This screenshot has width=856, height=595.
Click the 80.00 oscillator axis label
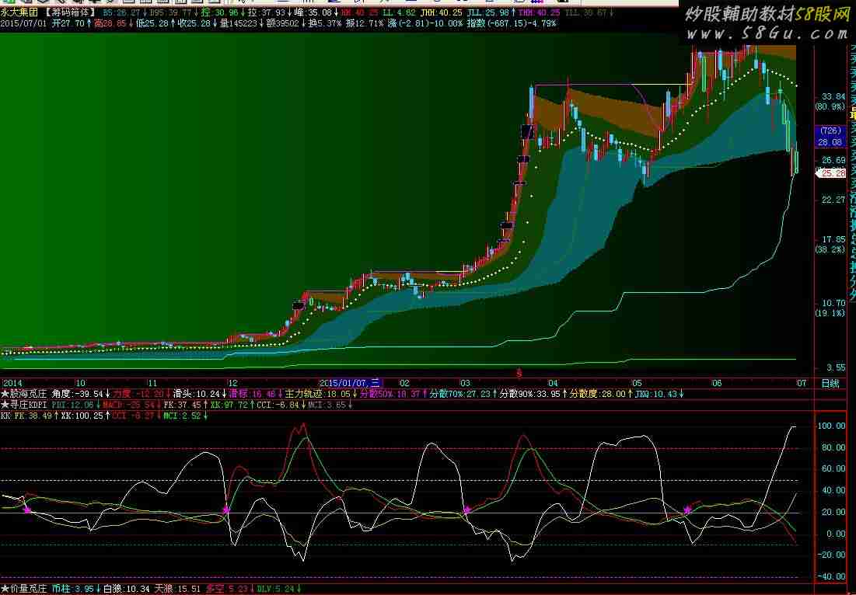[x=833, y=447]
